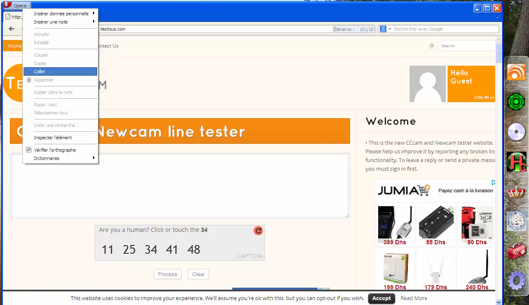Choose Inspecter l'élément in the context menu
This screenshot has height=305, width=529.
pyautogui.click(x=53, y=138)
